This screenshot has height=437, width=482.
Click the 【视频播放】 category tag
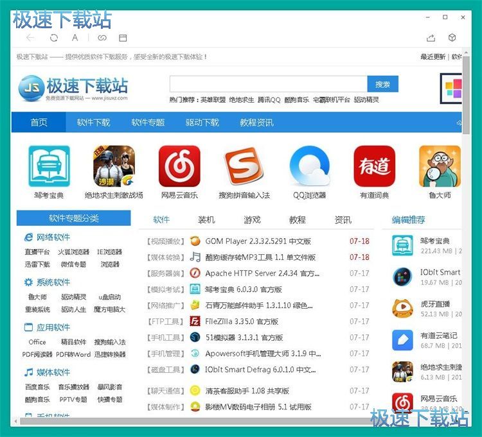(165, 241)
